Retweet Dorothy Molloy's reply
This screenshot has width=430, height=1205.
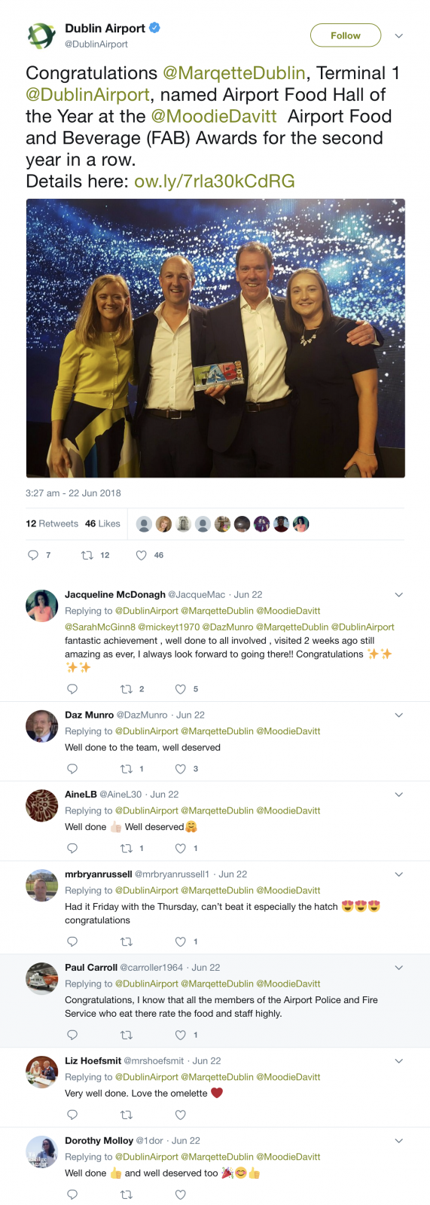click(x=127, y=1194)
